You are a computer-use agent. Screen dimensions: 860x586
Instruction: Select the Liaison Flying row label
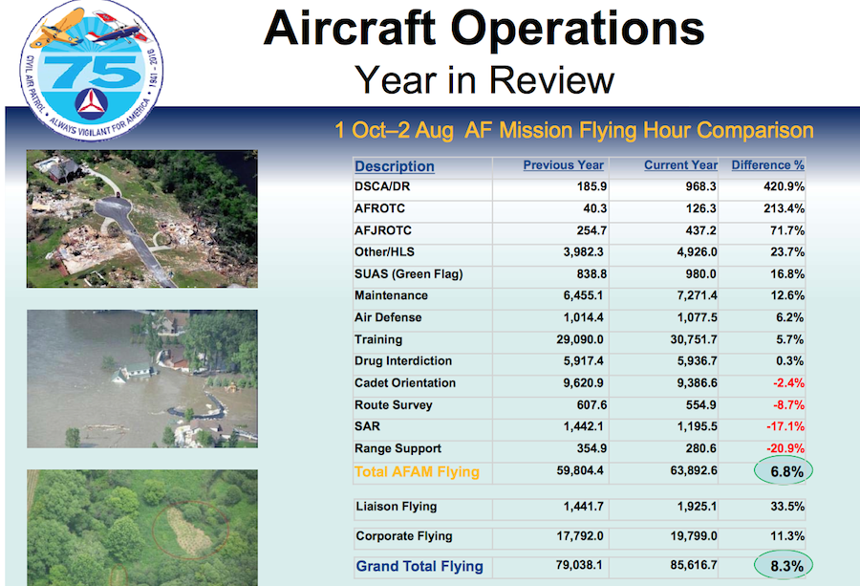point(397,506)
